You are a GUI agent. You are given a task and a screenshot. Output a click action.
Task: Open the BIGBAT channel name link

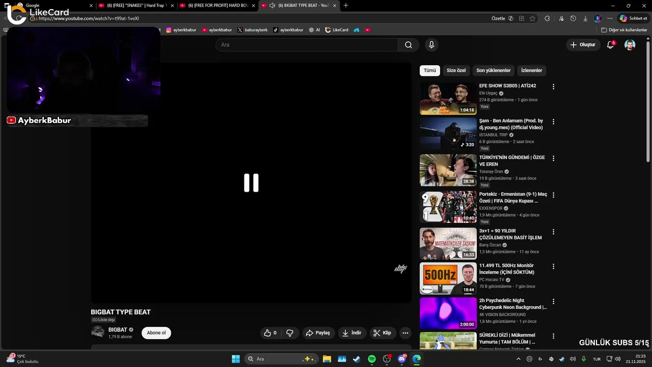tap(117, 330)
